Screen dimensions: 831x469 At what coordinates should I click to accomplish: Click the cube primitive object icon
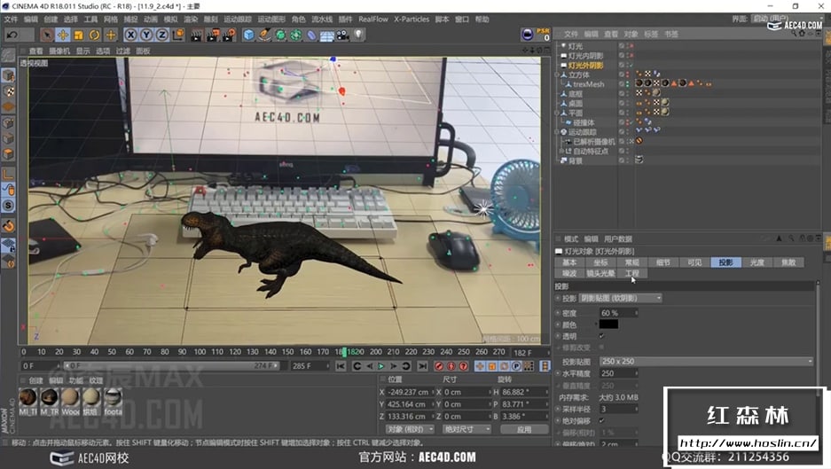(248, 35)
